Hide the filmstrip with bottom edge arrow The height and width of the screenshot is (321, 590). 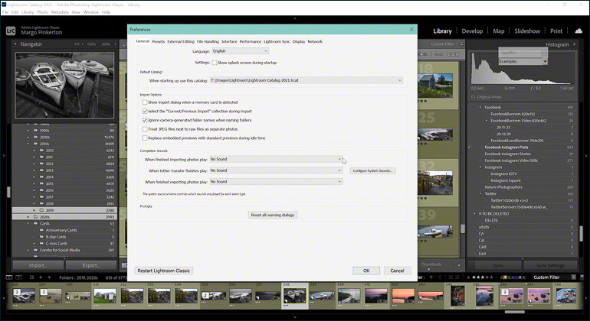(295, 318)
